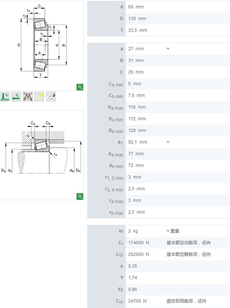Select the T value 33,5 mm
The image size is (230, 308).
pos(138,30)
